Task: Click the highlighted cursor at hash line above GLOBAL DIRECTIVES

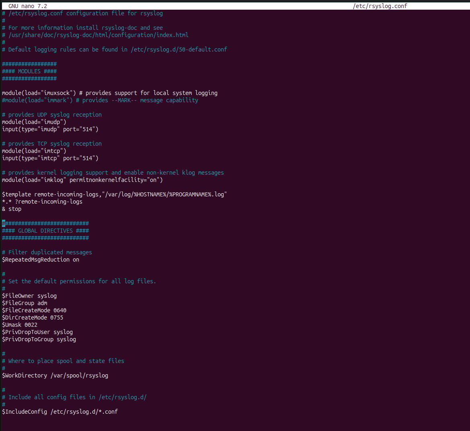Action: pyautogui.click(x=4, y=223)
